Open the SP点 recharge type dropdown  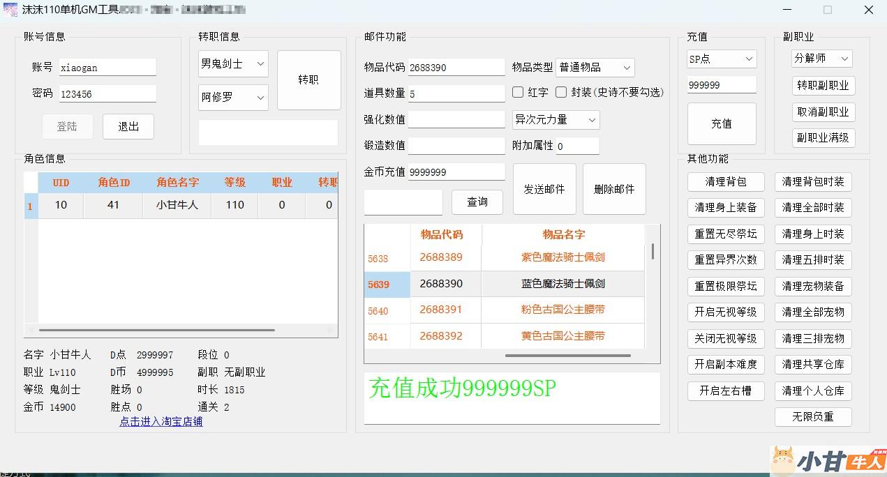click(721, 59)
